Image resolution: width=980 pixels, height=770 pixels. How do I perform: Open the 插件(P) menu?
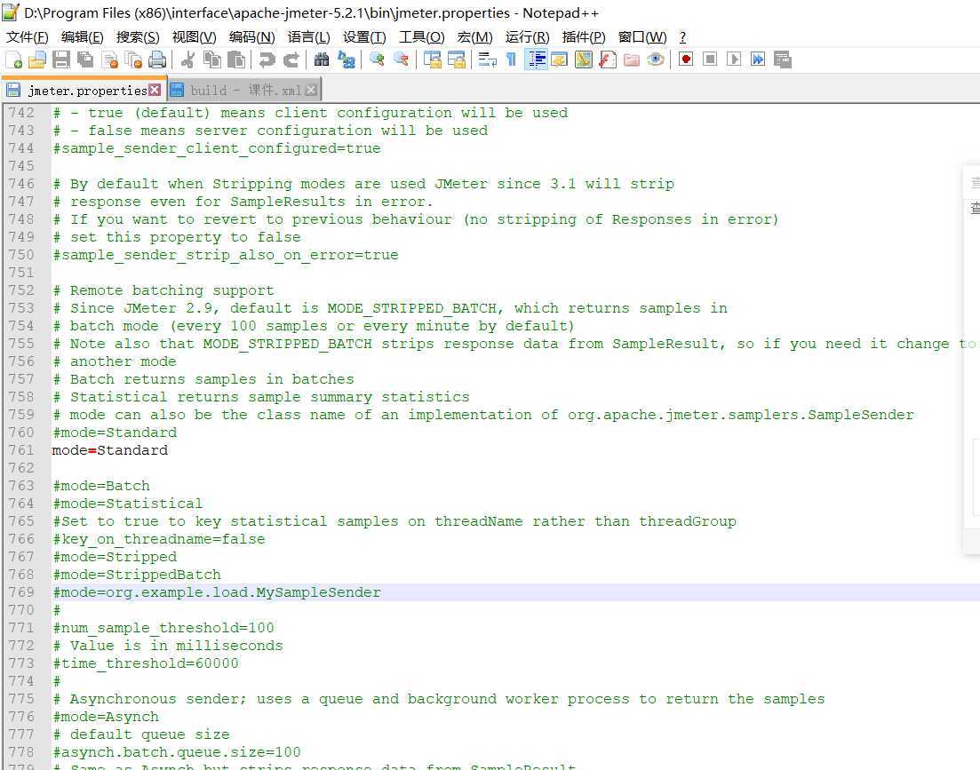[583, 37]
